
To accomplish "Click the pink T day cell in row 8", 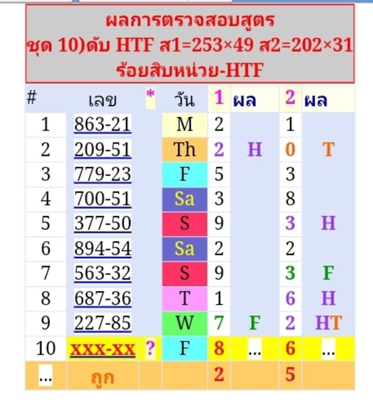I will (x=185, y=299).
